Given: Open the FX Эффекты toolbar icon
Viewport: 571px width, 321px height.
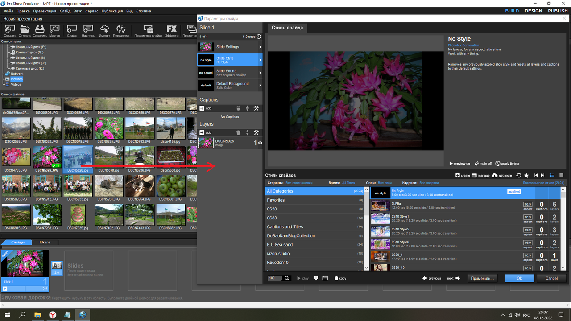Looking at the screenshot, I should tap(172, 31).
